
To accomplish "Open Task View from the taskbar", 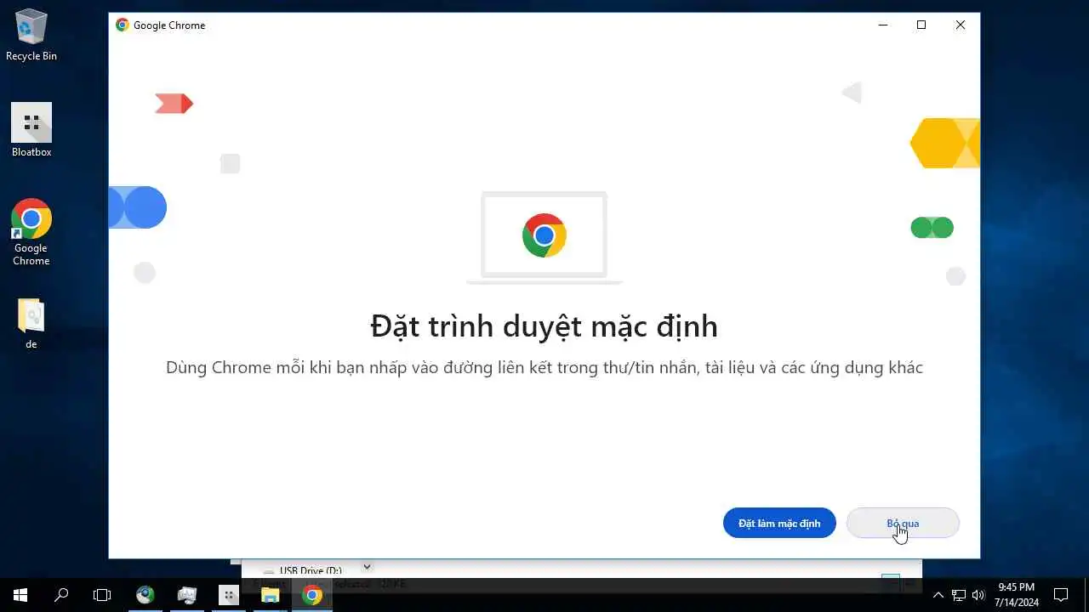I will pyautogui.click(x=102, y=595).
